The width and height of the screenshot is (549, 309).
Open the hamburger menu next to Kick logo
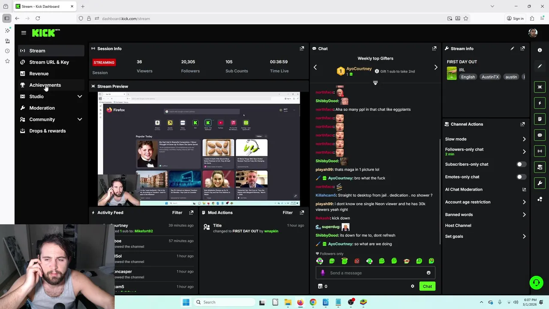(24, 33)
